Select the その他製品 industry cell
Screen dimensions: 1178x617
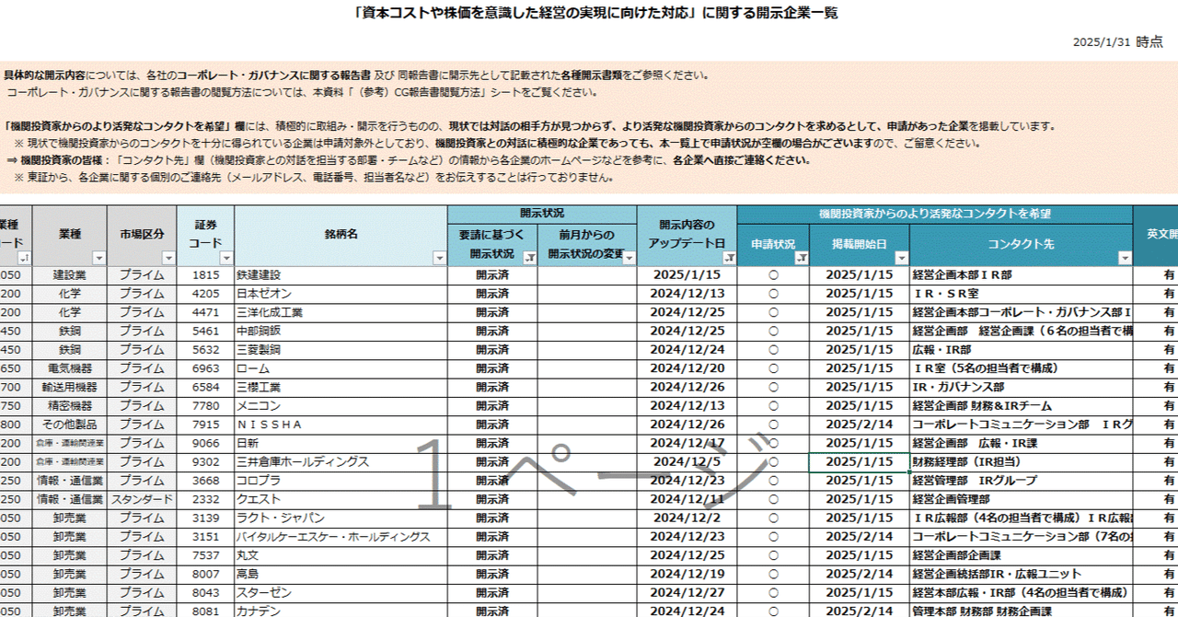[70, 425]
